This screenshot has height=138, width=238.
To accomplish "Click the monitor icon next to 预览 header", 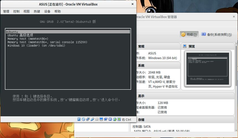I will pyautogui.click(x=185, y=46).
